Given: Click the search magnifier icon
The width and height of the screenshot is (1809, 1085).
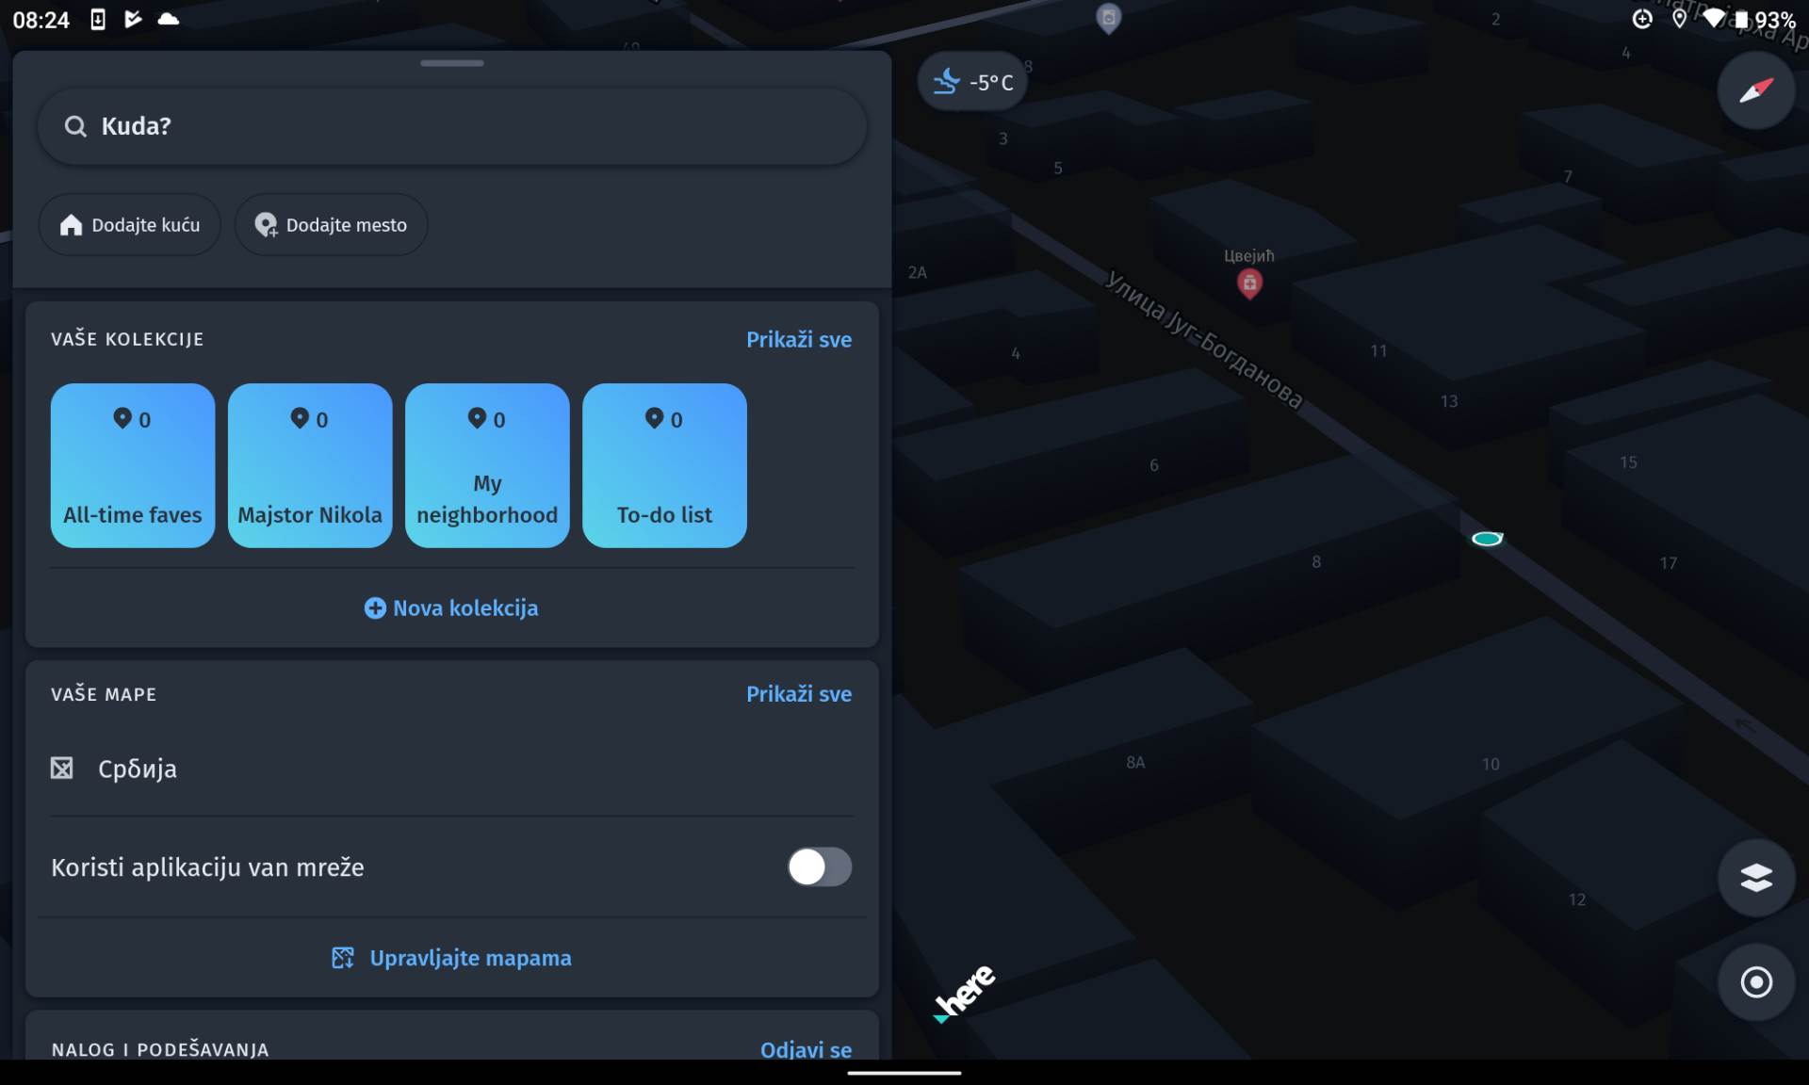Looking at the screenshot, I should coord(75,126).
